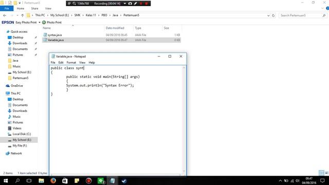Open Local Disk (C:) in navigation pane
This screenshot has width=329, height=185.
tap(22, 134)
